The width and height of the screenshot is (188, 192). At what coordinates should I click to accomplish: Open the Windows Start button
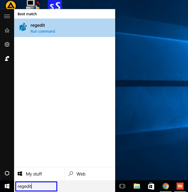click(x=7, y=186)
